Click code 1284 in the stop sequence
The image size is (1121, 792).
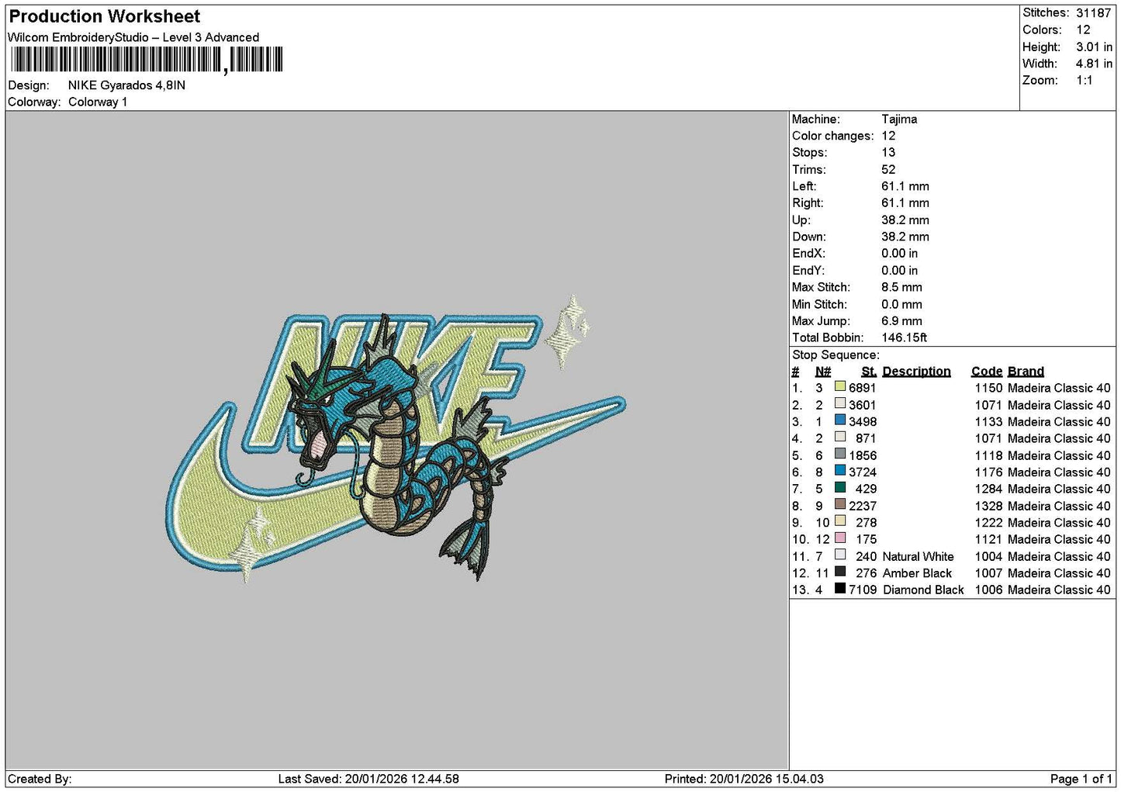tap(988, 489)
